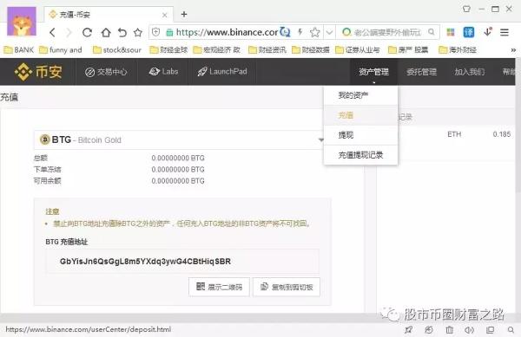Viewport: 521px width, 337px height.
Task: Click the search box field
Action: 387,32
